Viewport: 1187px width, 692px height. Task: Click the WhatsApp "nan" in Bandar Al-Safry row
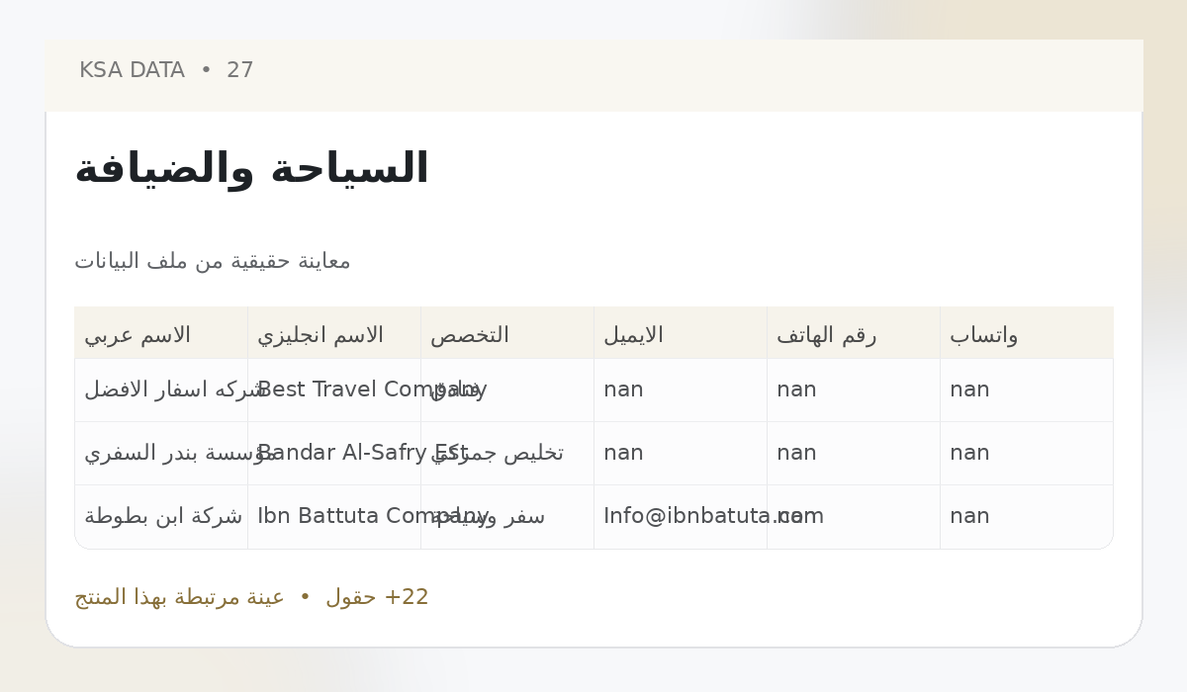1027,454
